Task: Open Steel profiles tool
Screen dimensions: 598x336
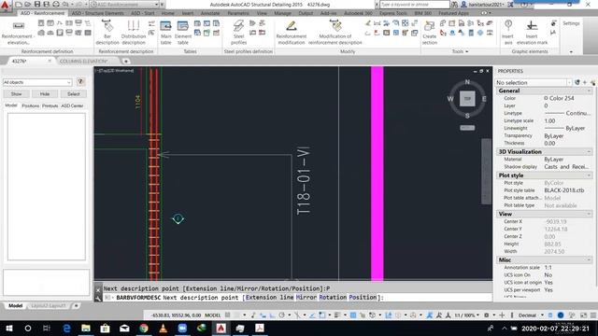Action: click(238, 33)
